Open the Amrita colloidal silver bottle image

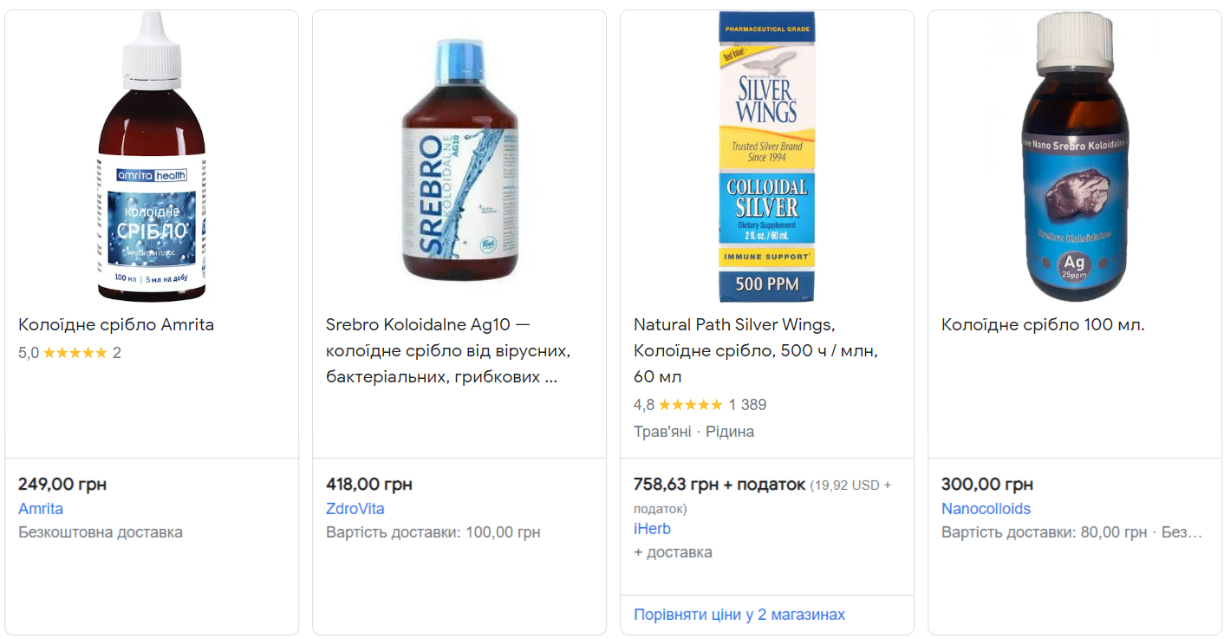pyautogui.click(x=152, y=157)
